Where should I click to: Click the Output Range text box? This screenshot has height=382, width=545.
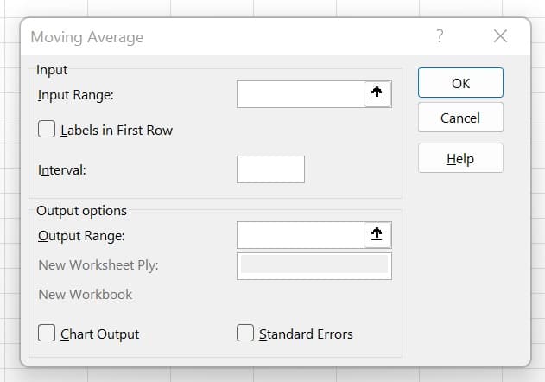pos(299,234)
